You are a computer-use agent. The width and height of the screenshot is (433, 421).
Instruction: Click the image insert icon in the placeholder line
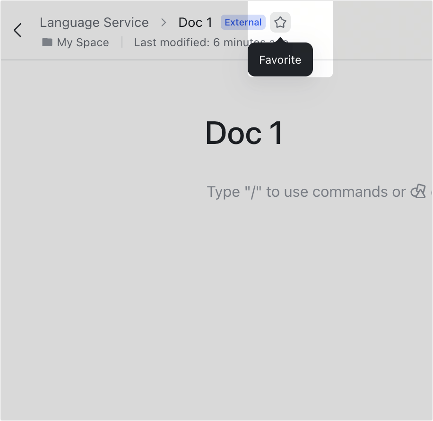tap(418, 191)
